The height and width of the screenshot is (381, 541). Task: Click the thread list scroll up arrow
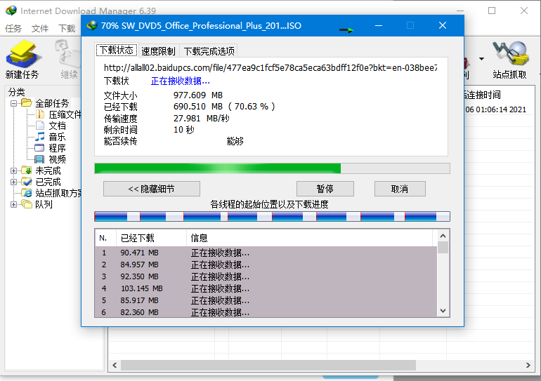pyautogui.click(x=443, y=236)
